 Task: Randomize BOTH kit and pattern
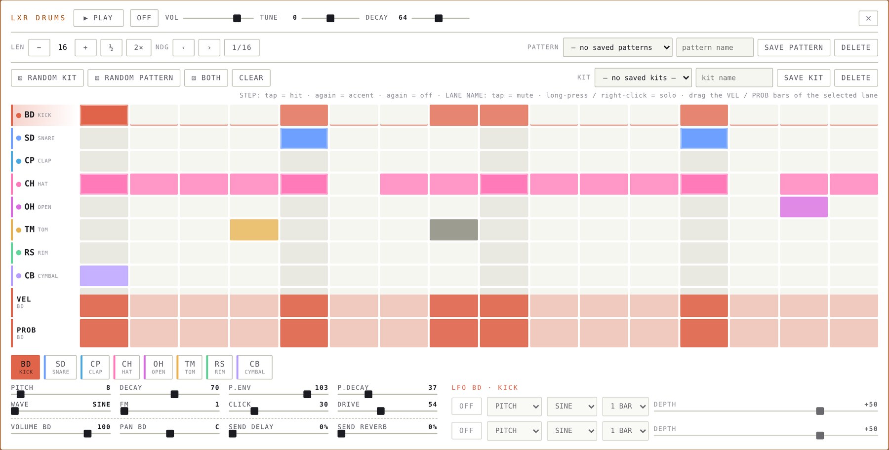click(x=206, y=78)
